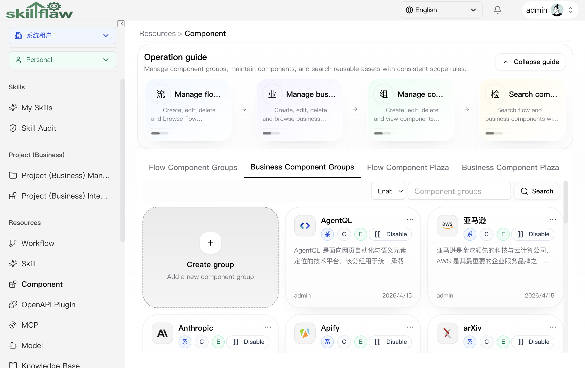585x368 pixels.
Task: Click the admin avatar picture
Action: coord(557,10)
